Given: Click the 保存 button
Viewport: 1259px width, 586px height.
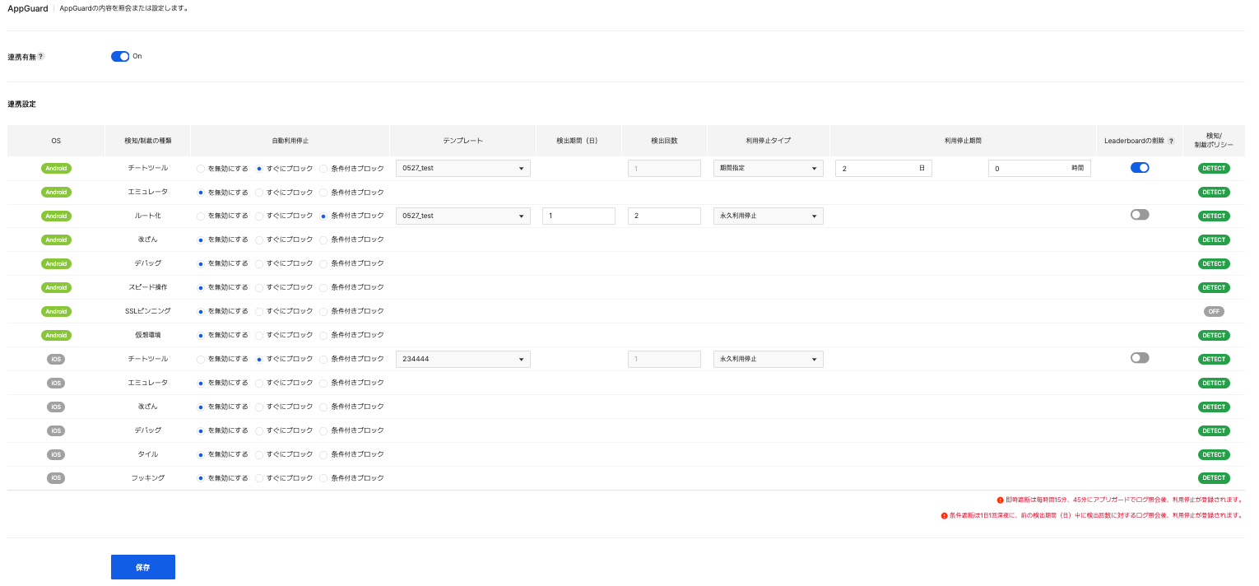Looking at the screenshot, I should pos(143,567).
